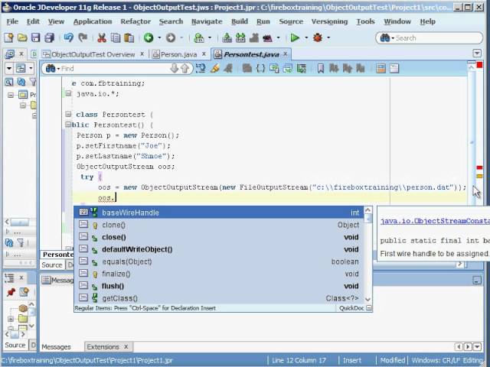
Task: Open the Build menu
Action: [240, 21]
